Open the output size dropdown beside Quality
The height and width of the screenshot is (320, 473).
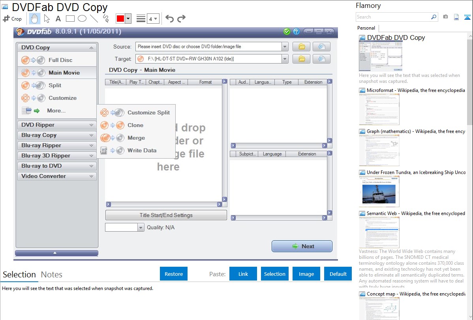tap(141, 227)
